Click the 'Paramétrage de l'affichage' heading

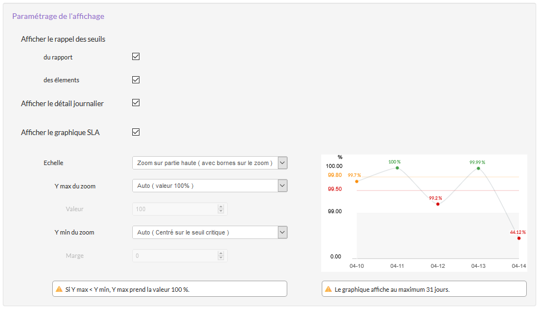coord(58,16)
